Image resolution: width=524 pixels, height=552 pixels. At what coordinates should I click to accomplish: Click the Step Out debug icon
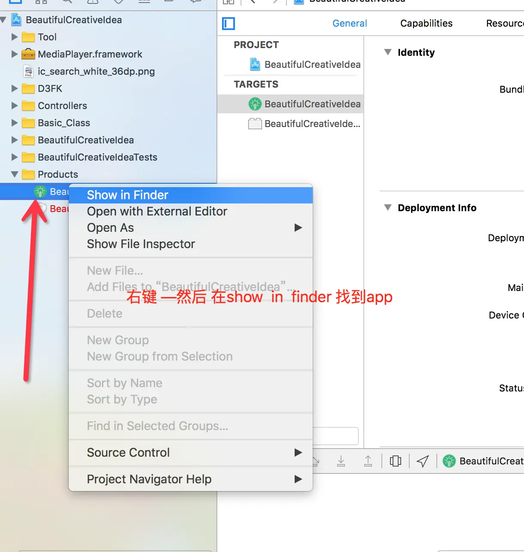coord(368,461)
